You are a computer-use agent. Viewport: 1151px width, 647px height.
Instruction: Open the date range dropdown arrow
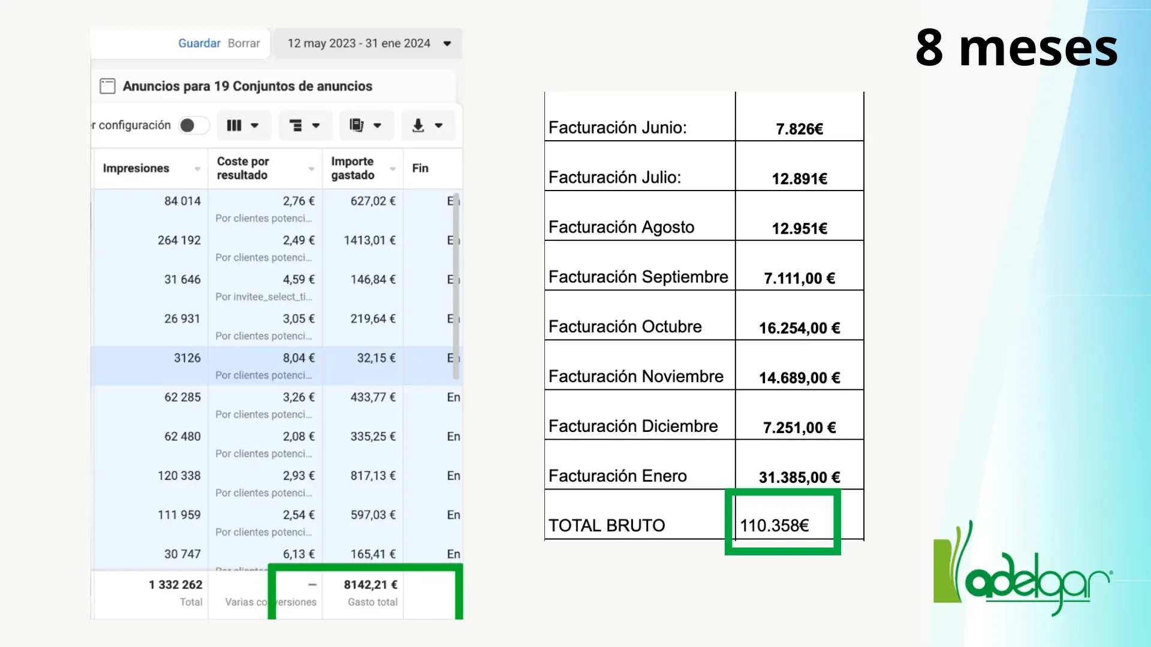click(x=447, y=44)
